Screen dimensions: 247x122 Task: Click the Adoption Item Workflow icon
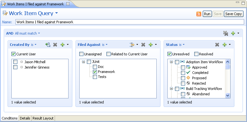pyautogui.click(x=183, y=62)
